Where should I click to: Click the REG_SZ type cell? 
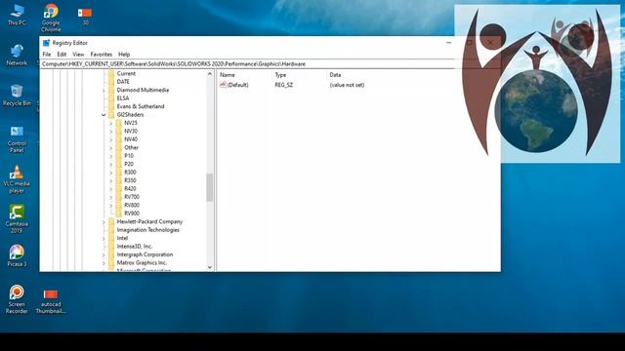point(284,85)
